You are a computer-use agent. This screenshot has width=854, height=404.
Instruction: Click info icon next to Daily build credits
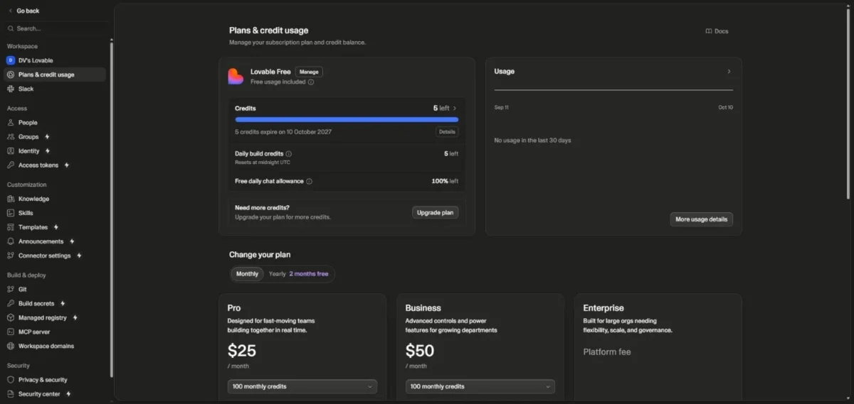click(x=289, y=153)
